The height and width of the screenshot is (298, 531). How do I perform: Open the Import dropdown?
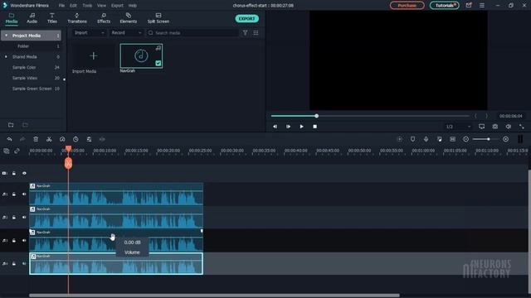[x=89, y=33]
